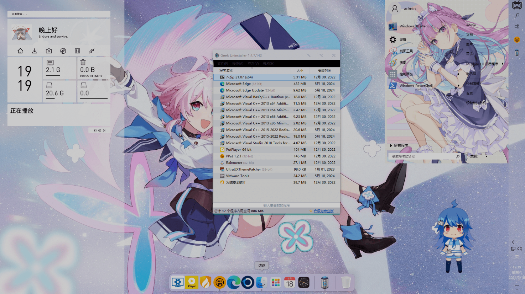
Task: Skip to next track in the music widget
Action: tap(104, 130)
